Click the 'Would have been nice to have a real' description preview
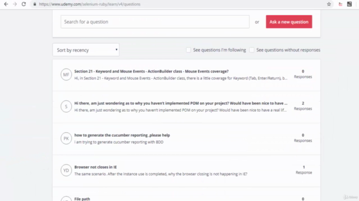 [x=181, y=110]
